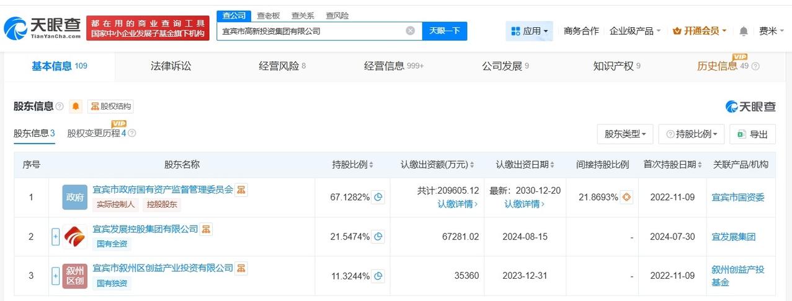
Task: Open the 费米 user account dropdown
Action: pos(772,31)
